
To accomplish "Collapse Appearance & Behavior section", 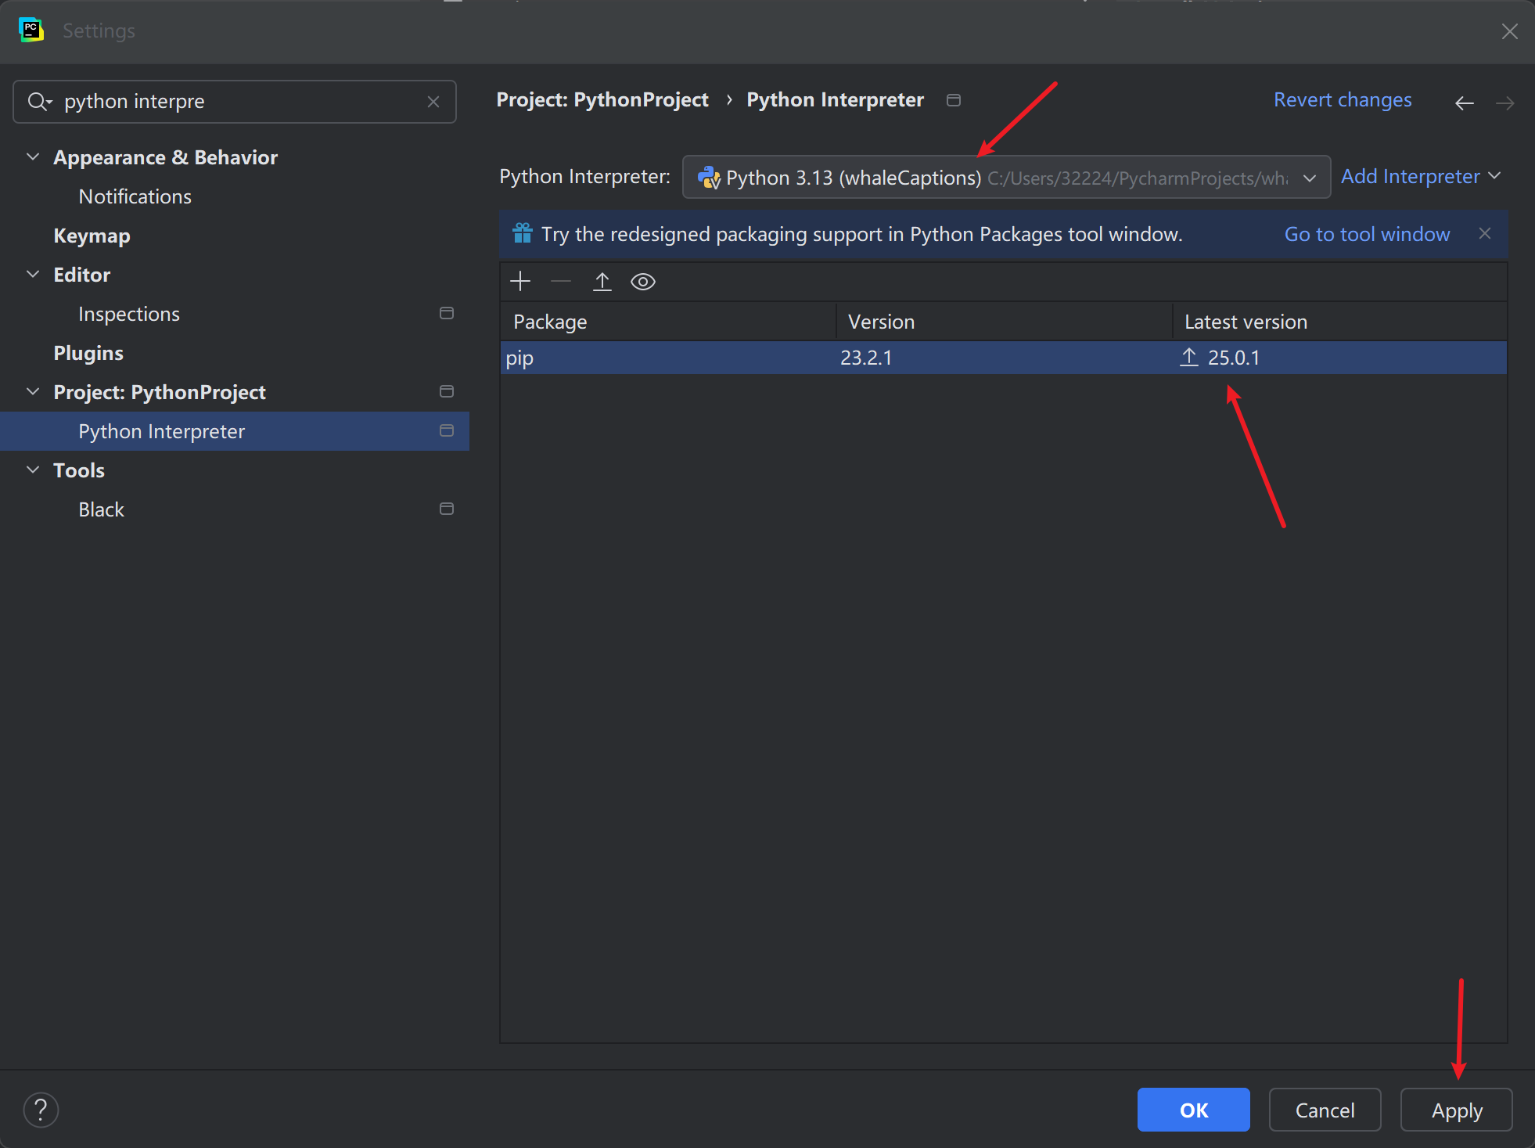I will click(x=33, y=157).
